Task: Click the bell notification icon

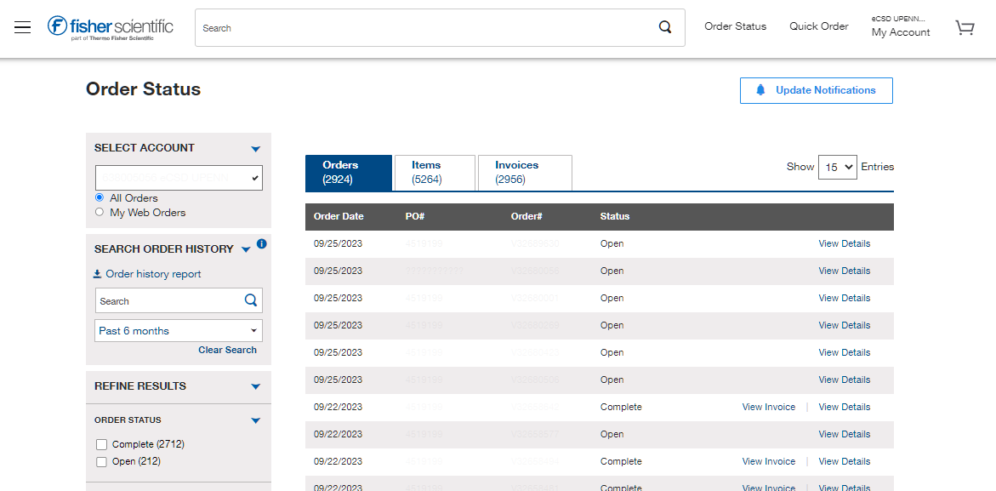Action: click(760, 90)
